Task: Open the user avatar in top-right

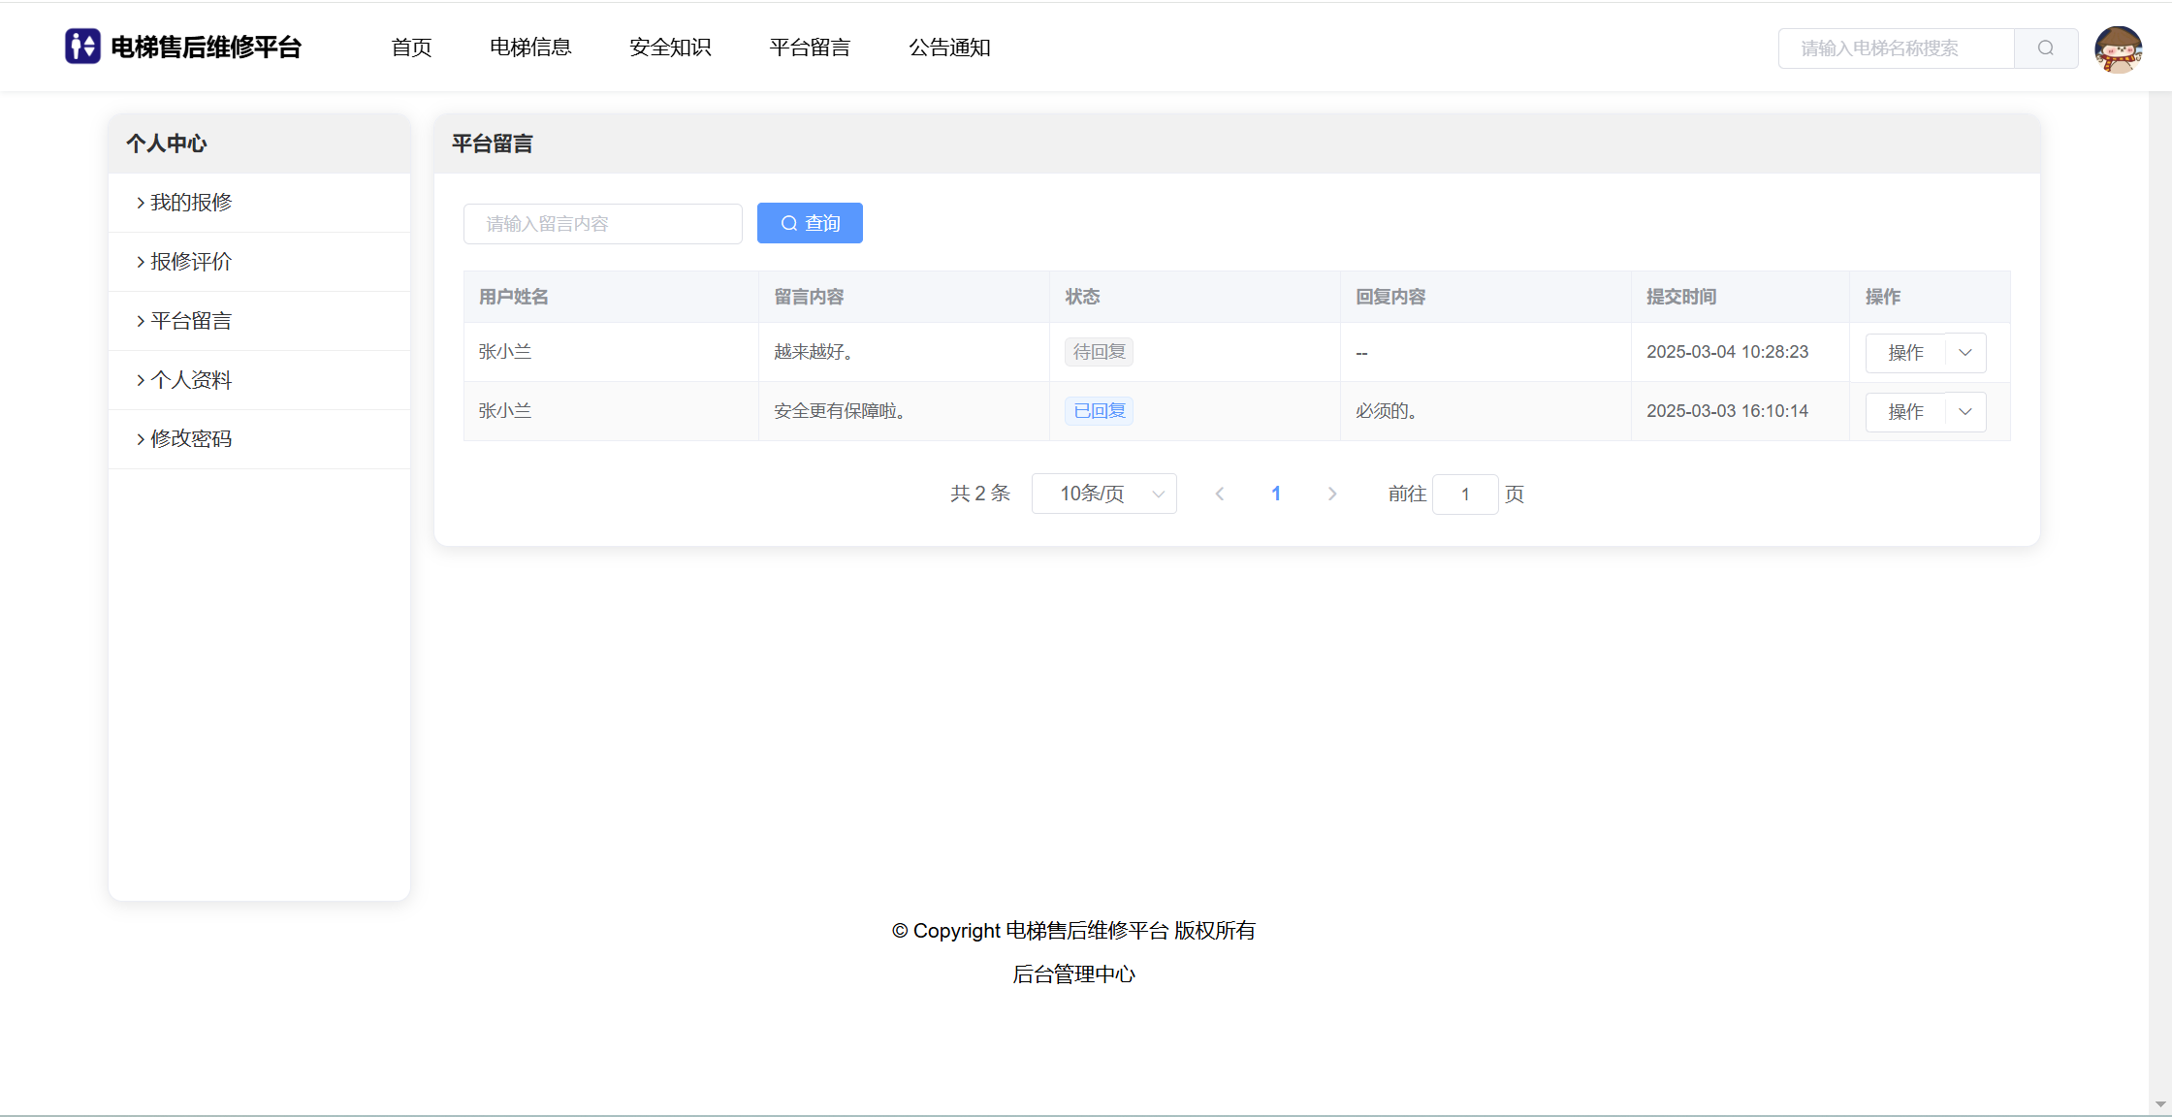Action: click(x=2118, y=48)
